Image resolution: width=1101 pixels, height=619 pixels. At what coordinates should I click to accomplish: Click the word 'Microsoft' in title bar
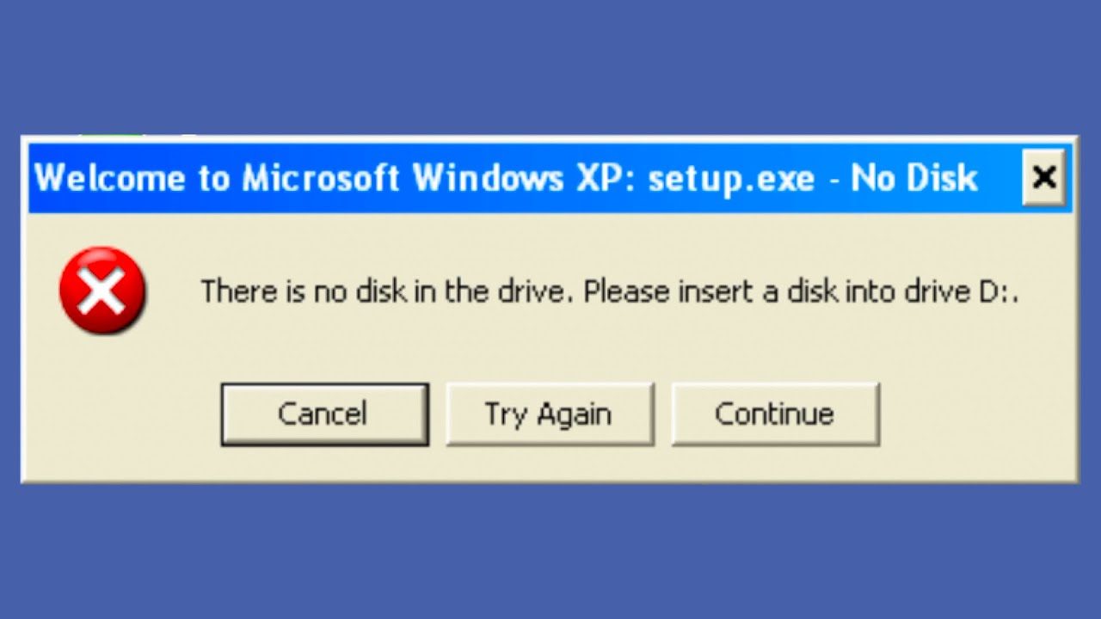tap(321, 178)
